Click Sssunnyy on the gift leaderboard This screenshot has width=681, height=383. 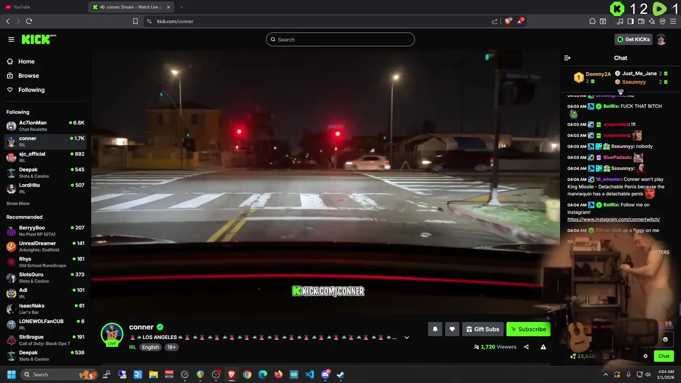coord(634,82)
